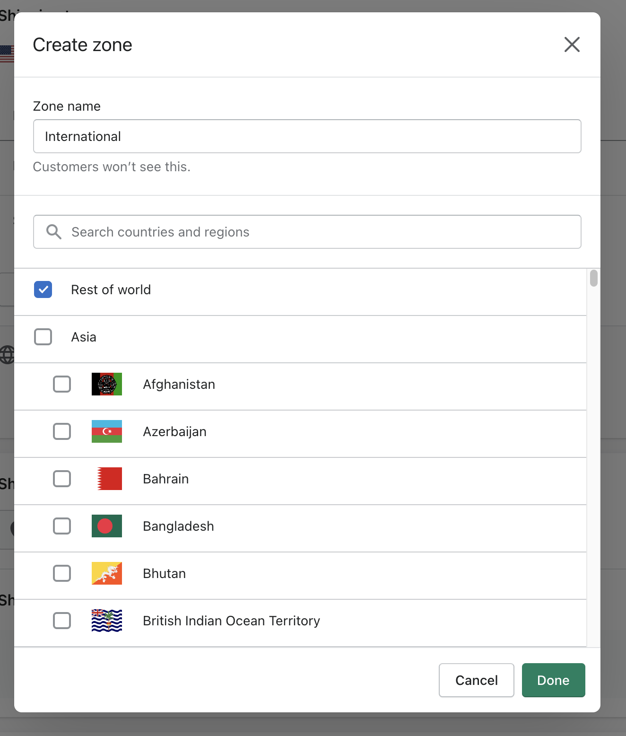Click the Search countries and regions field

tap(307, 232)
